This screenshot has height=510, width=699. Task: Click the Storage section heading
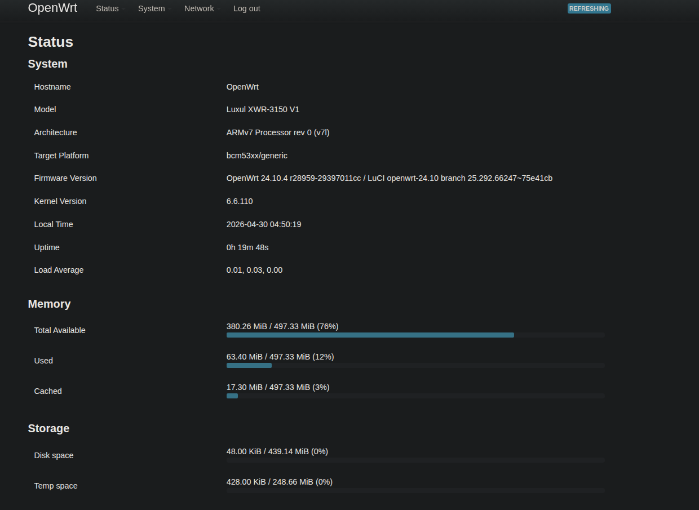49,428
